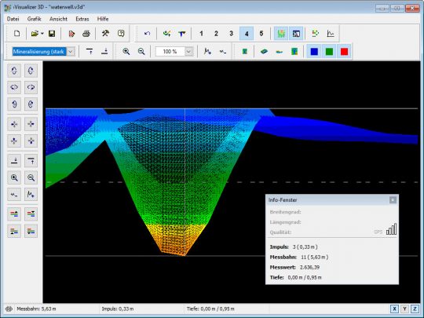The image size is (424, 318).
Task: Open the 100 % zoom dropdown arrow
Action: 188,51
